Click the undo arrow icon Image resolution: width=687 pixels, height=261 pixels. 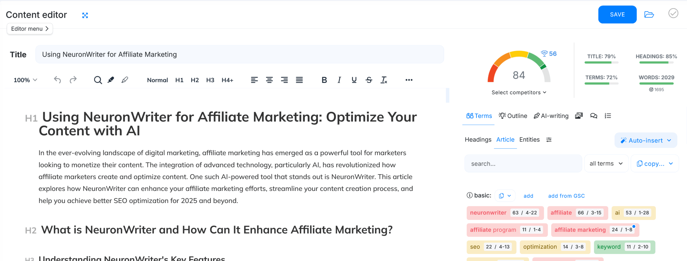tap(57, 80)
